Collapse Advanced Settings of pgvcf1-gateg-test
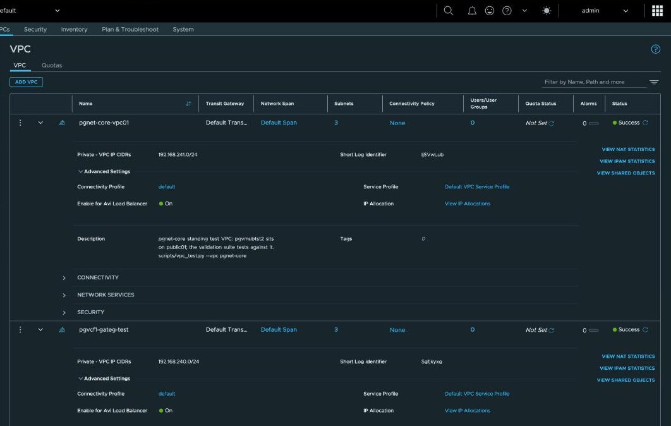The width and height of the screenshot is (671, 426). pos(104,379)
